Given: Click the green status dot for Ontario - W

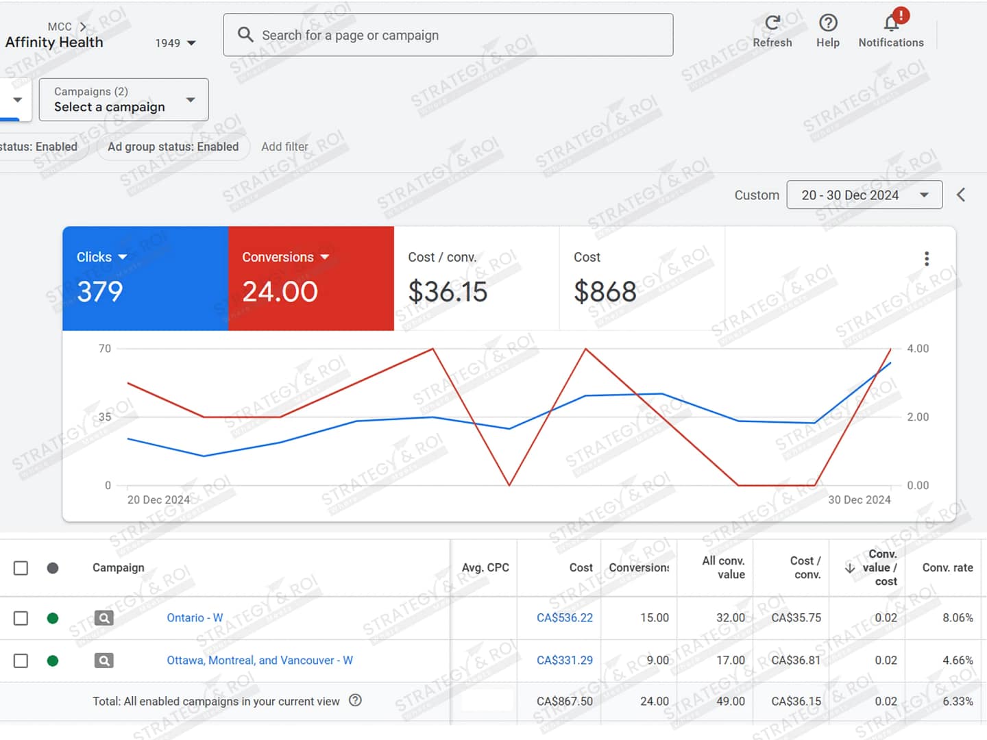Looking at the screenshot, I should tap(53, 618).
